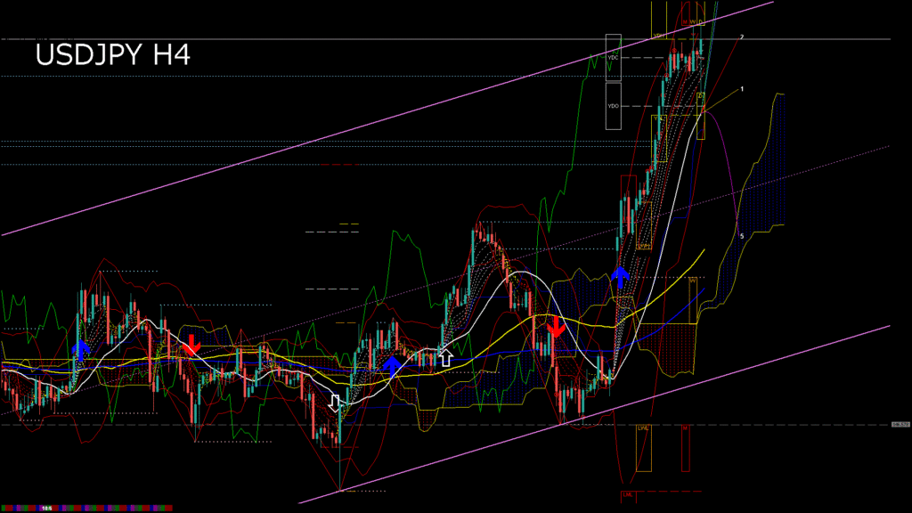Click the USDJPY H4 chart title

[112, 55]
